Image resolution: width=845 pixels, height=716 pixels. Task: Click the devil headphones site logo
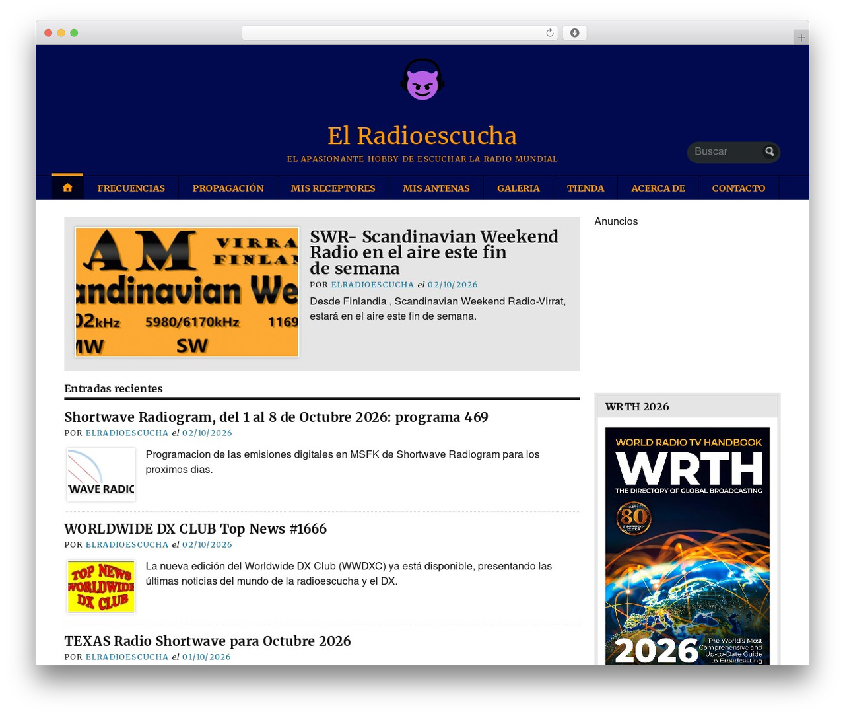(422, 79)
